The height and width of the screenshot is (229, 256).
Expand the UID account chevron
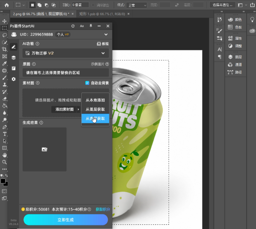click(106, 35)
